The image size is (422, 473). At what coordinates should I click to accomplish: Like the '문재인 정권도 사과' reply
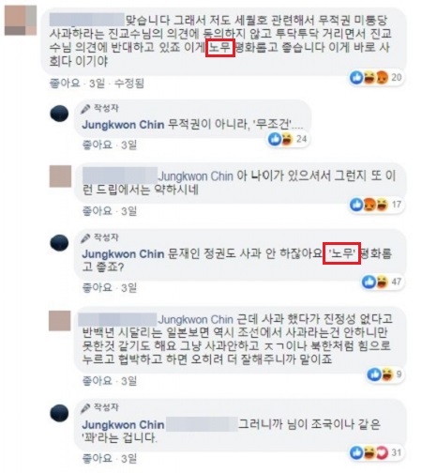[x=97, y=287]
